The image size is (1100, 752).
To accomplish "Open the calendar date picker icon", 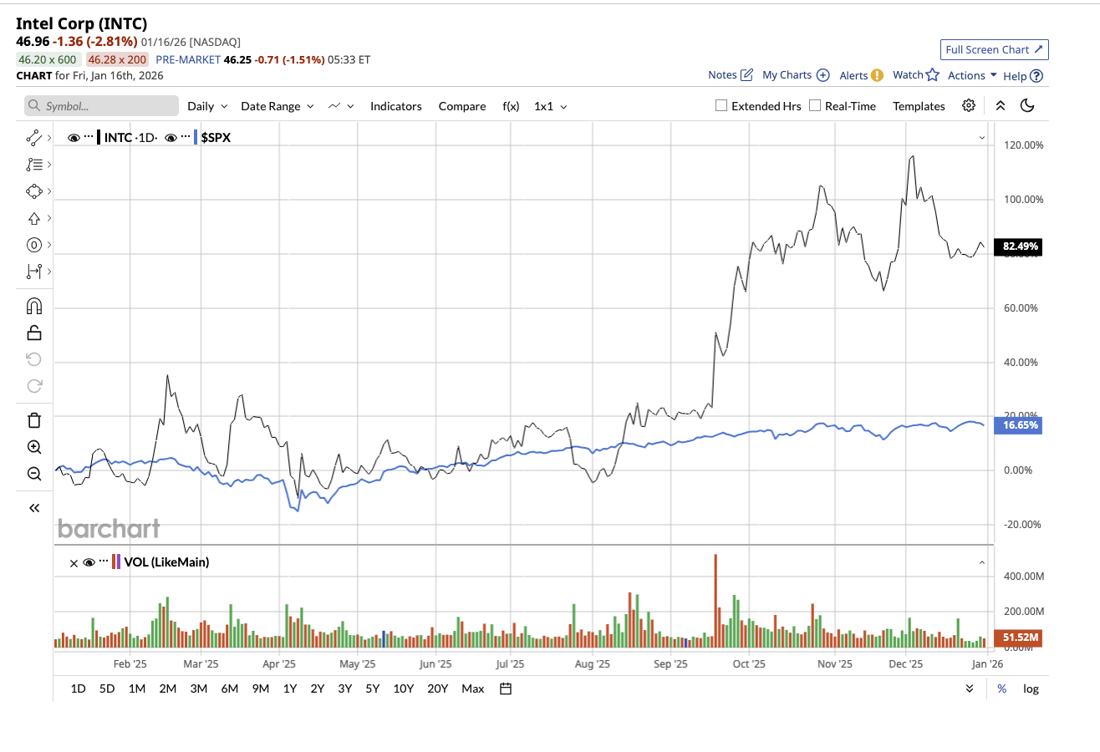I will (506, 688).
